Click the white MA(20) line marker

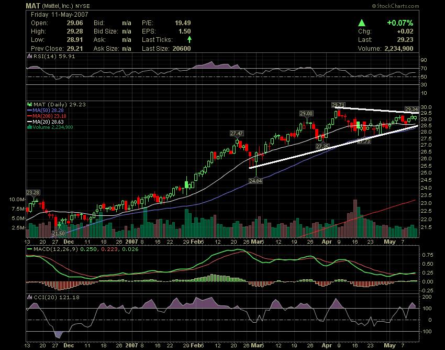[x=29, y=122]
